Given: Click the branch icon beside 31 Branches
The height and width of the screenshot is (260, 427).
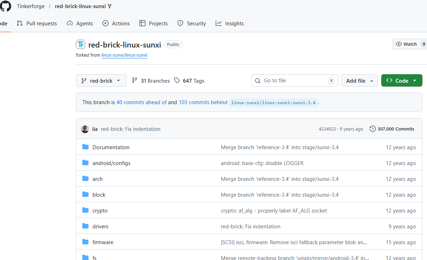Looking at the screenshot, I should click(x=135, y=81).
